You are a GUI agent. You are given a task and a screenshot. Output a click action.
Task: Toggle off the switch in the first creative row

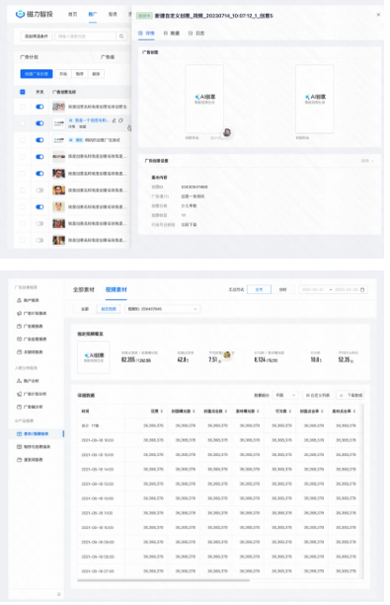point(39,107)
